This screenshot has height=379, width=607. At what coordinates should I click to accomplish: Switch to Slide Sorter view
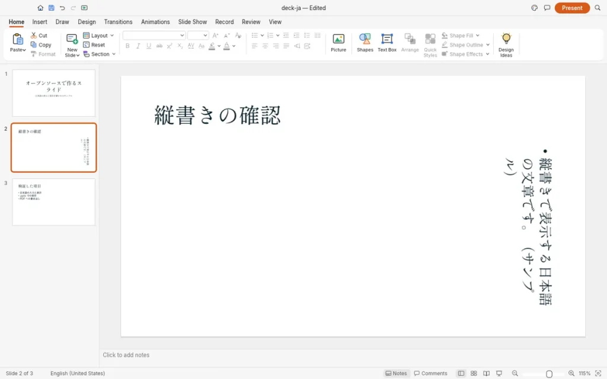click(474, 373)
